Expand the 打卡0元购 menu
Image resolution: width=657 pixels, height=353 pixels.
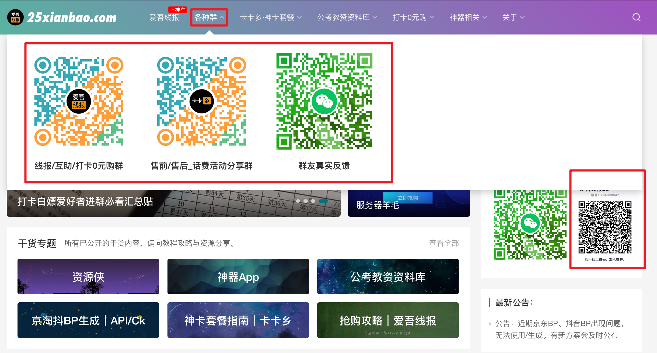pos(413,17)
